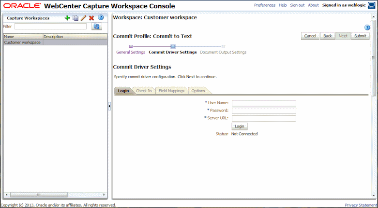Viewport: 378px width, 208px height.
Task: Delete workspace with the red X icon
Action: click(x=91, y=18)
